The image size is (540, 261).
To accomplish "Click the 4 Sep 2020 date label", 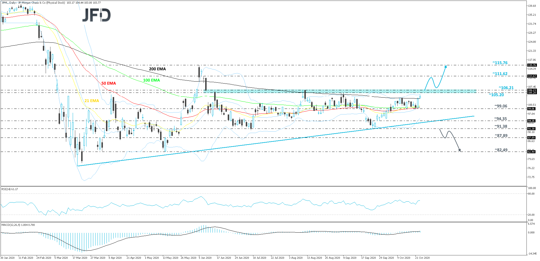I will [x=350, y=258].
